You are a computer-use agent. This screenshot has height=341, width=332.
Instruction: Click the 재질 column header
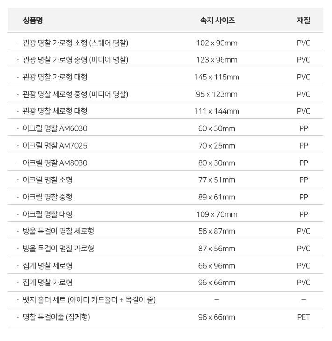pyautogui.click(x=303, y=21)
